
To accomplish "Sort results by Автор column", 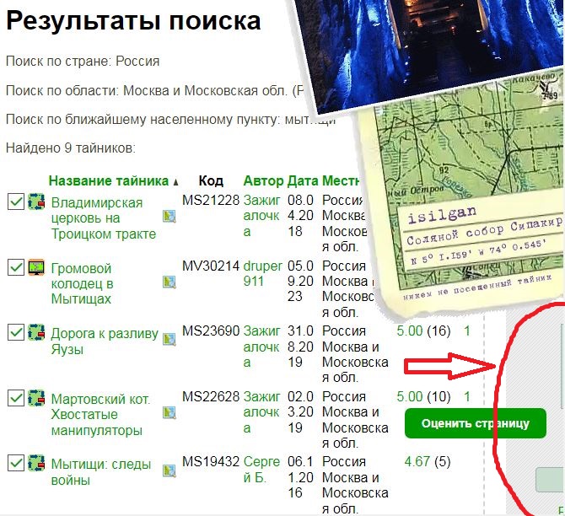I will tap(263, 180).
